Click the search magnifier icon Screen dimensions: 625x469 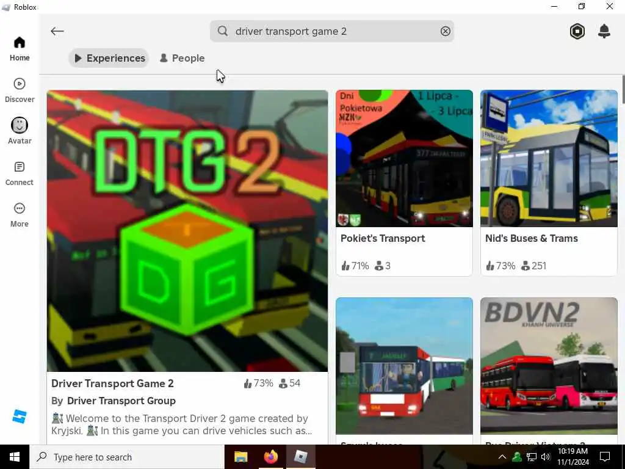[223, 31]
